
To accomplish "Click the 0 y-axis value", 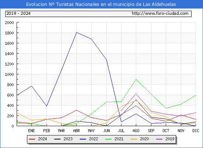I will [13, 126].
